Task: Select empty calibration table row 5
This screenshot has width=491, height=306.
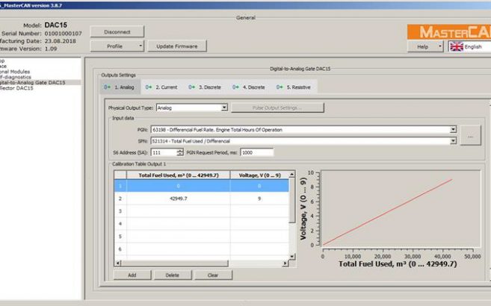Action: coord(201,237)
